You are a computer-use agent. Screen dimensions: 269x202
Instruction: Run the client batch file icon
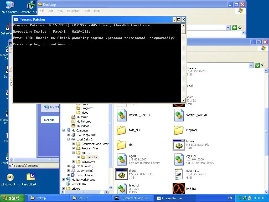(122, 174)
